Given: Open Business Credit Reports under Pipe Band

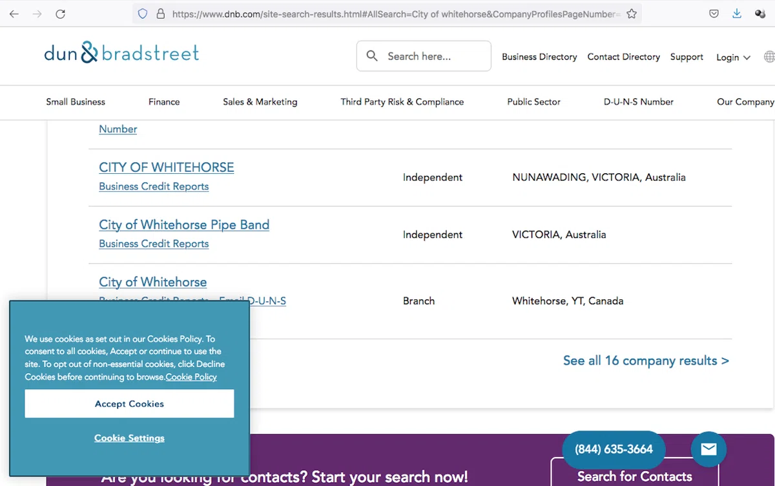Looking at the screenshot, I should coord(154,244).
